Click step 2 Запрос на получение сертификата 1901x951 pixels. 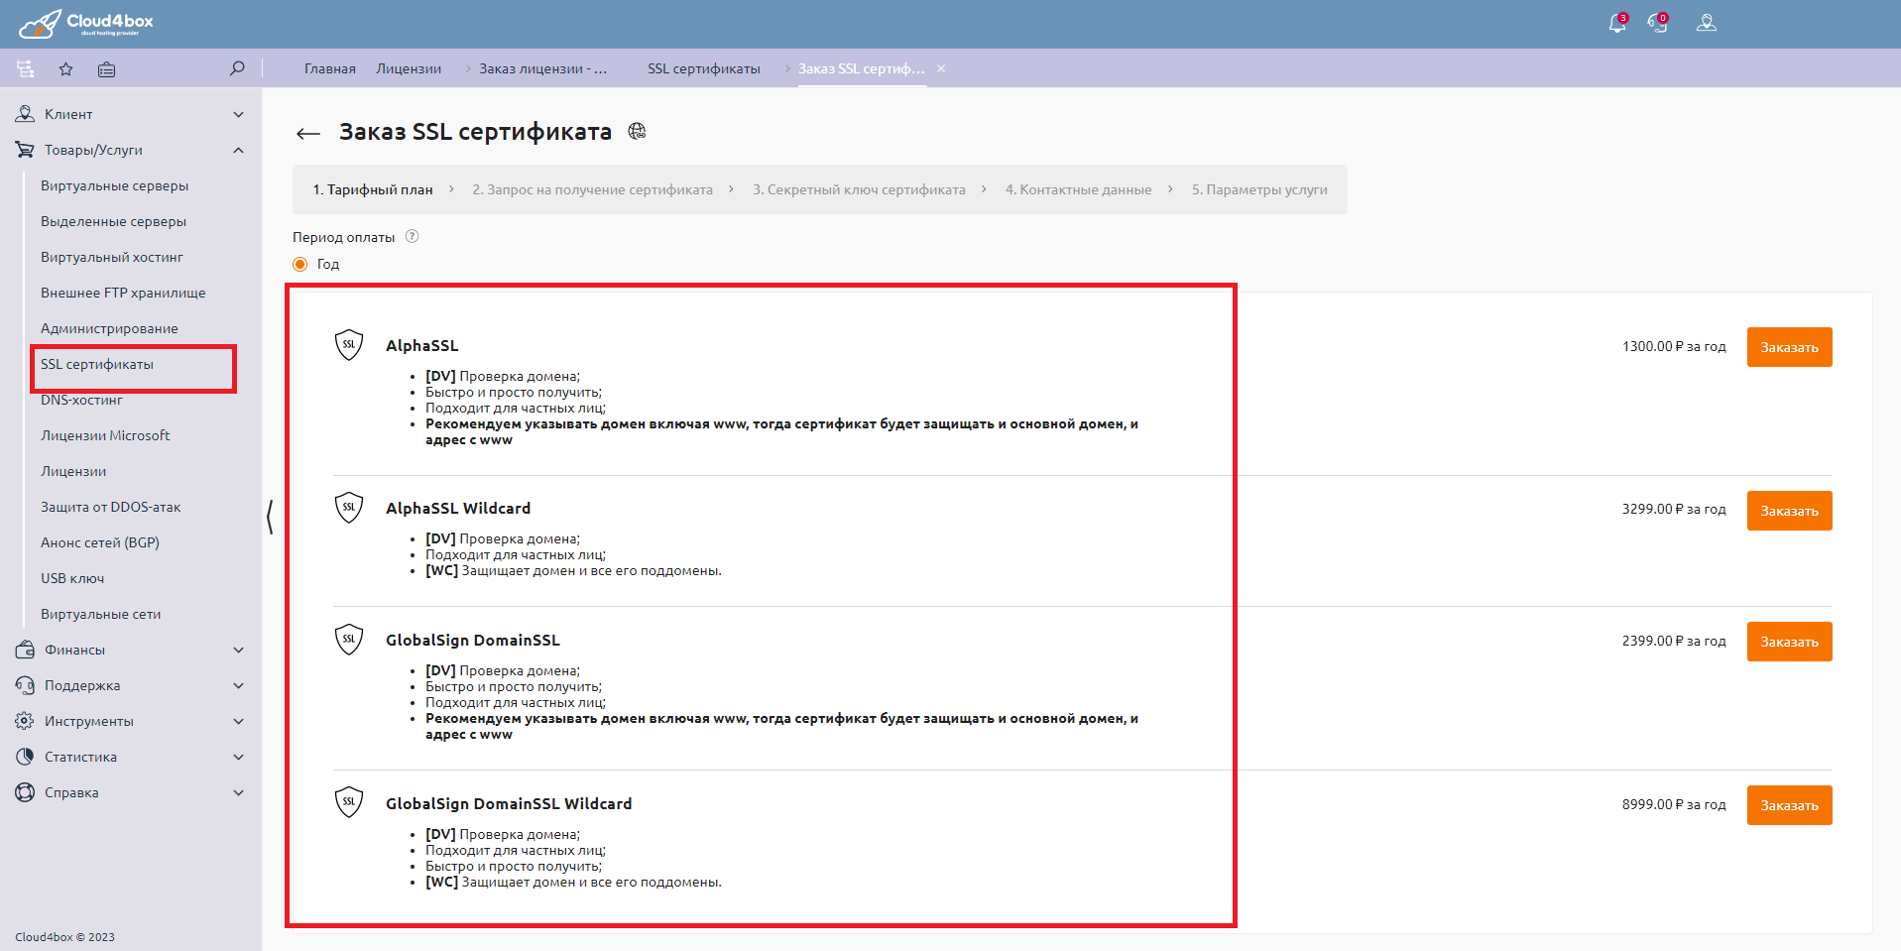(x=592, y=189)
